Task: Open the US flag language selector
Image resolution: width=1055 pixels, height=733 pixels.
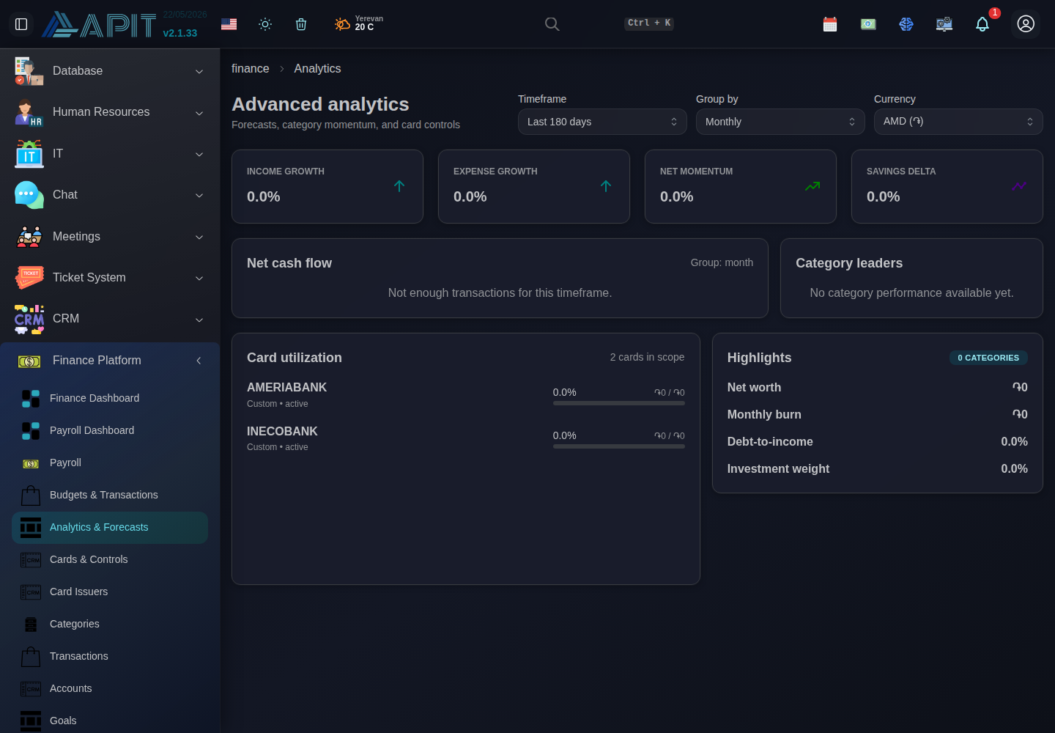Action: (229, 24)
